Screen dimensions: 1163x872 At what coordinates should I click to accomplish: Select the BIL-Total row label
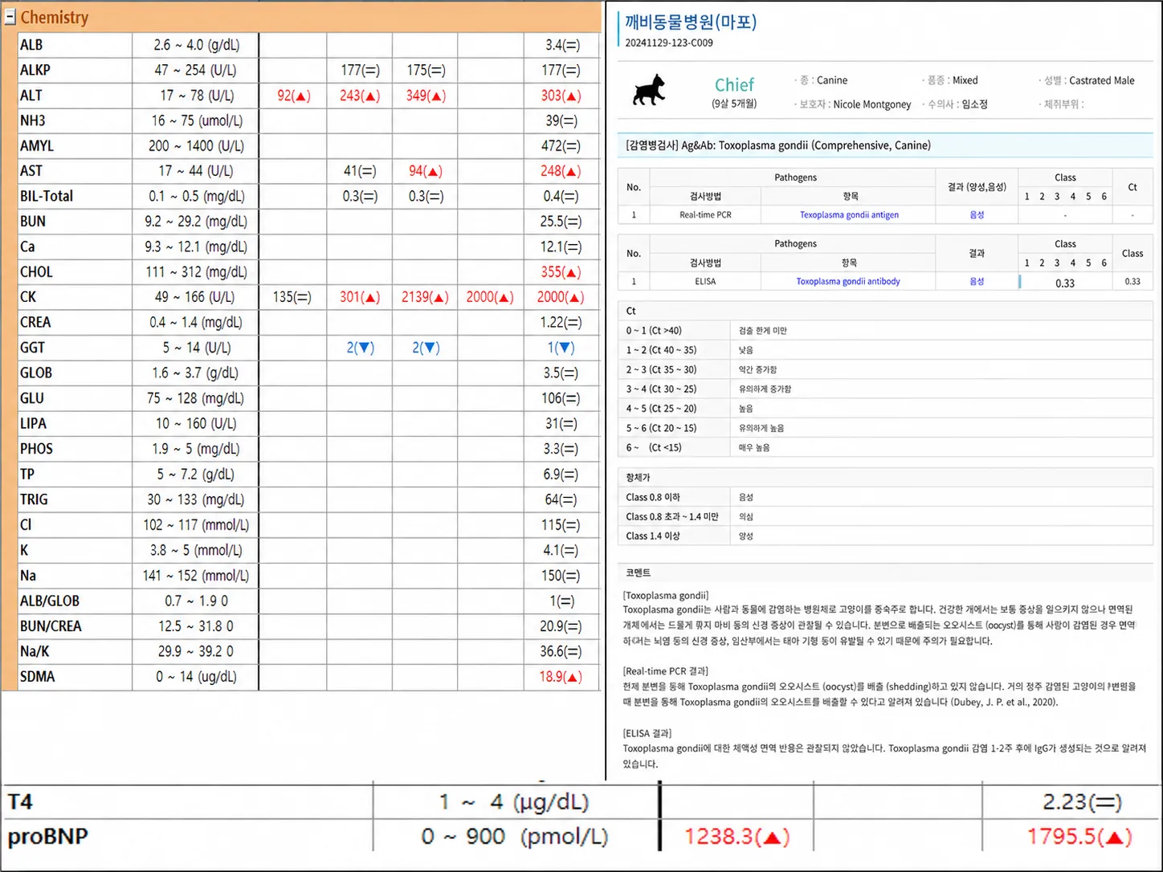47,196
